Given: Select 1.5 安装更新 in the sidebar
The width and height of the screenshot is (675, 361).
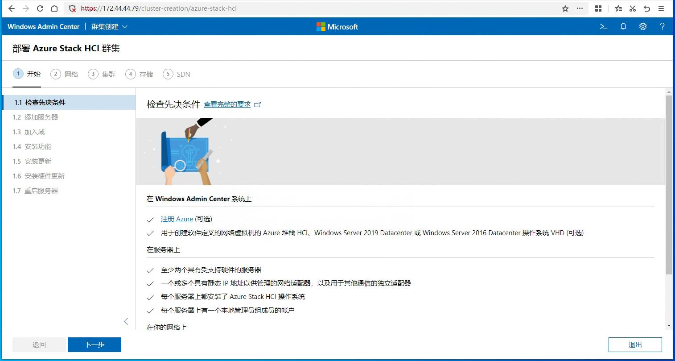Looking at the screenshot, I should pos(69,161).
